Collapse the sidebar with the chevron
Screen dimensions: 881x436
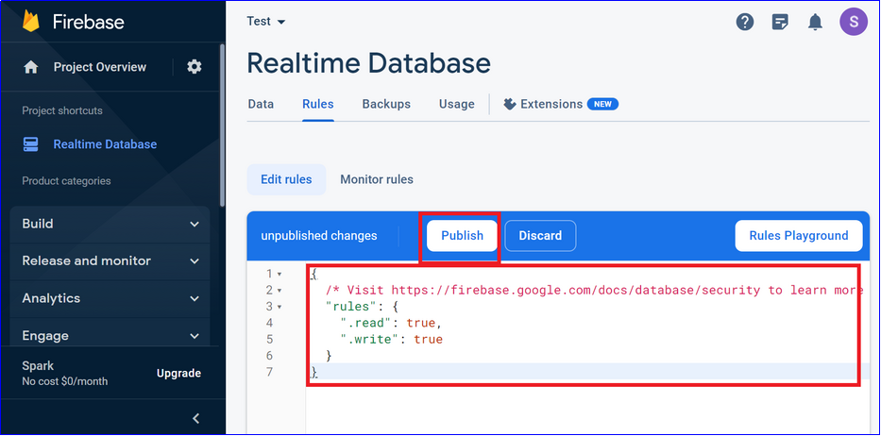click(196, 418)
